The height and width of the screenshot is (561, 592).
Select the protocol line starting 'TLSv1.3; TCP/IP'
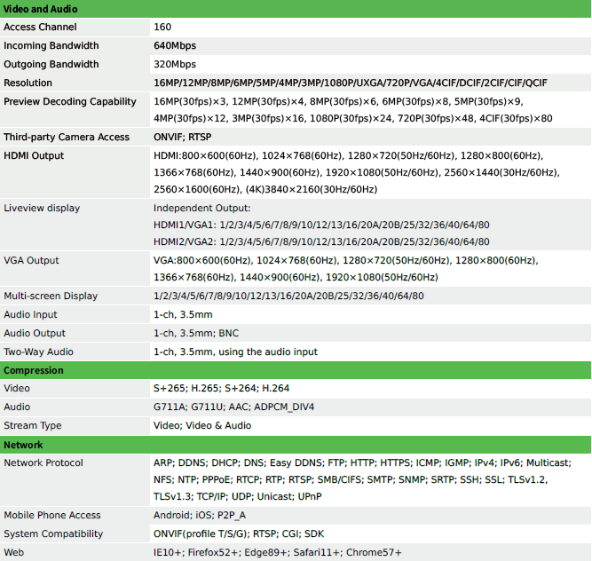(238, 496)
